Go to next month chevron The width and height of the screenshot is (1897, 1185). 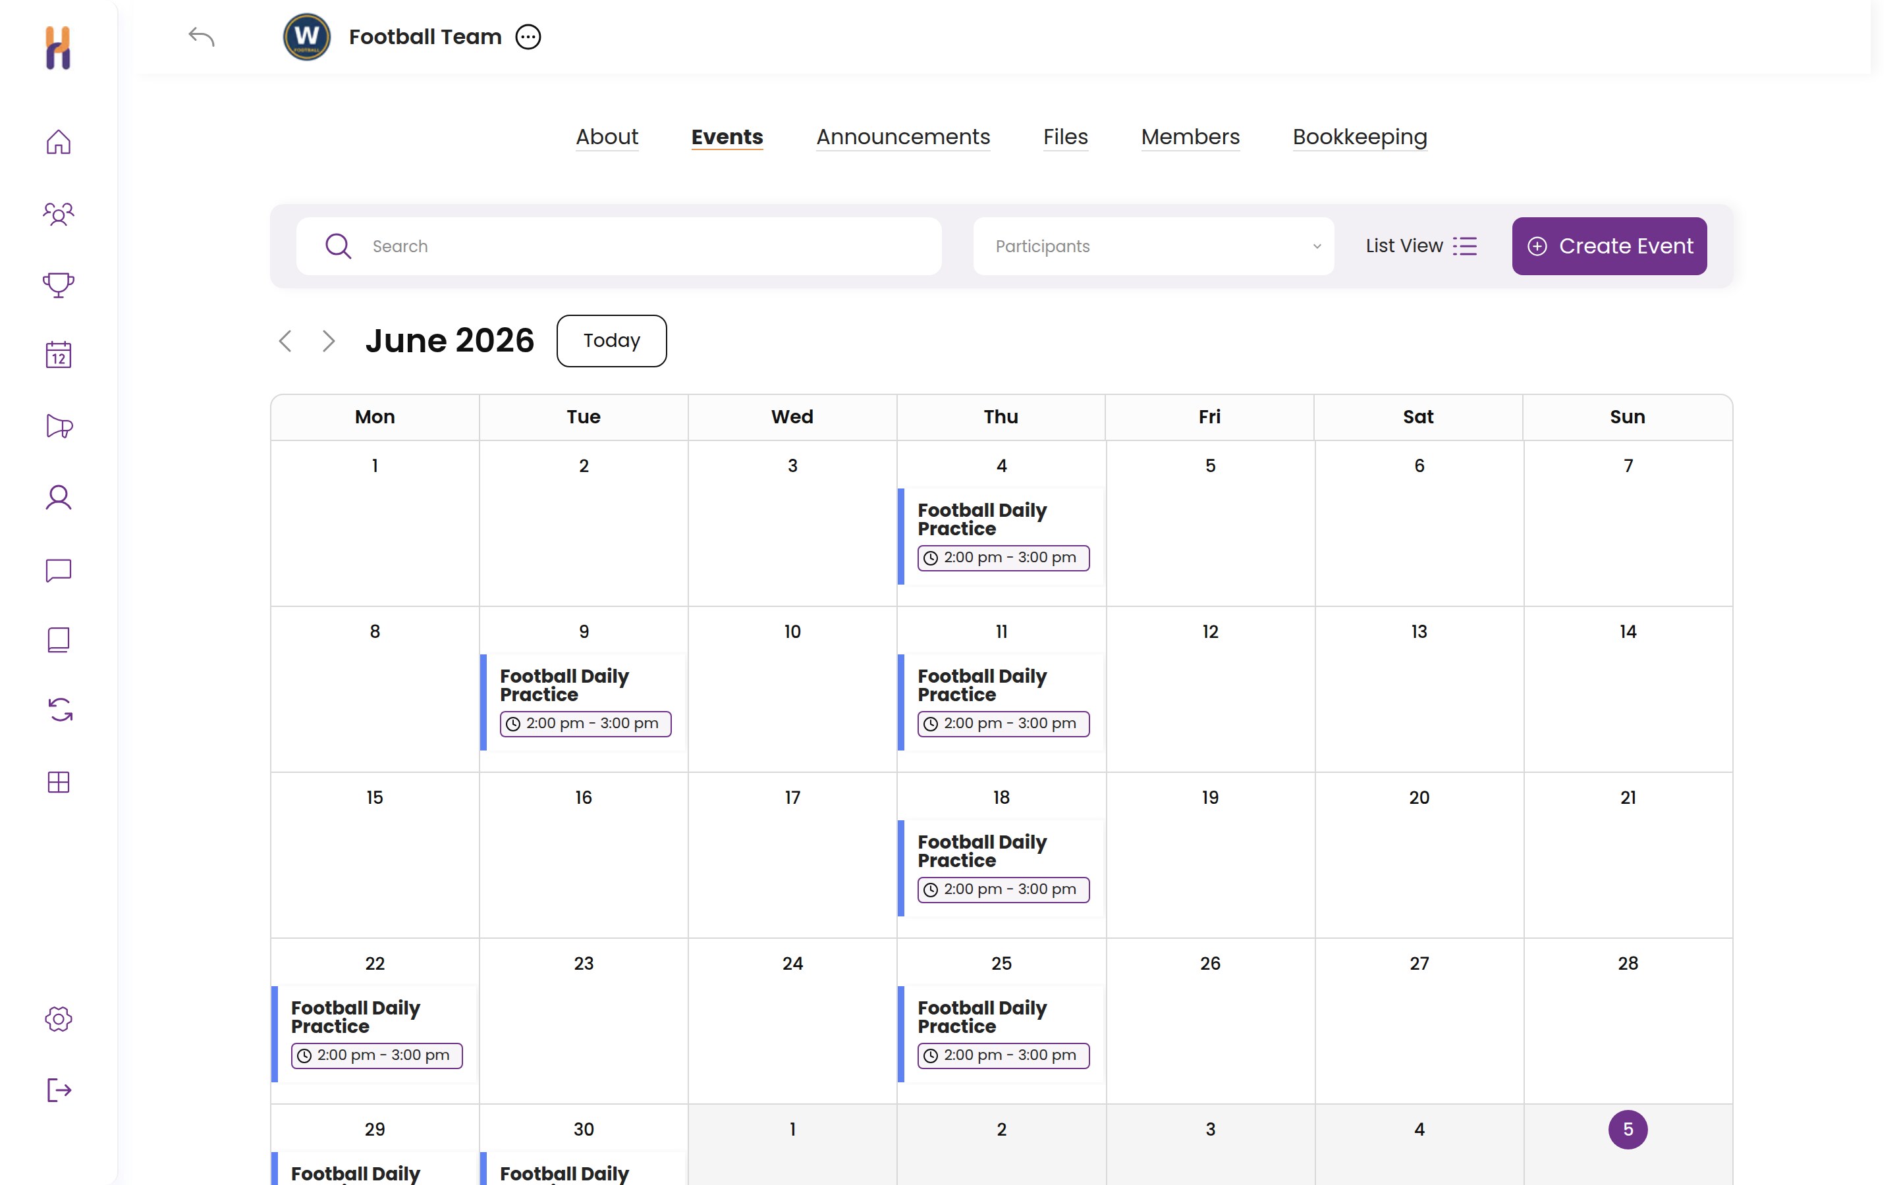click(329, 341)
